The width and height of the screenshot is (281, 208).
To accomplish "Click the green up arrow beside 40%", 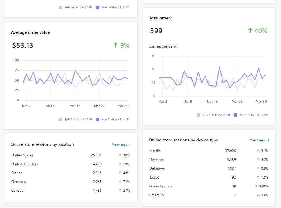I will tap(250, 30).
